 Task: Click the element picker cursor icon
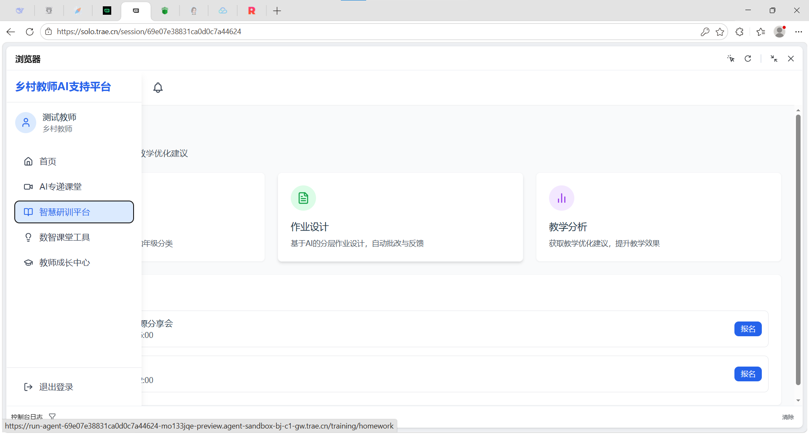(x=731, y=59)
